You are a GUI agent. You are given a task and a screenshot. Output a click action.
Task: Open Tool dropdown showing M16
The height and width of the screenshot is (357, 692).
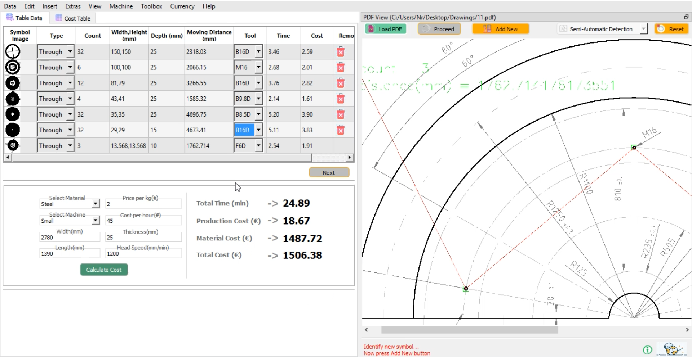click(x=258, y=67)
